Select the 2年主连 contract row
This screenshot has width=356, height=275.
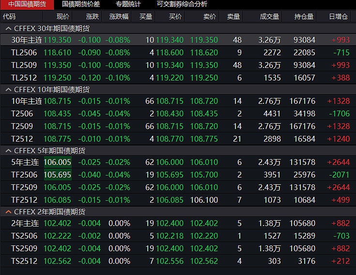point(178,224)
